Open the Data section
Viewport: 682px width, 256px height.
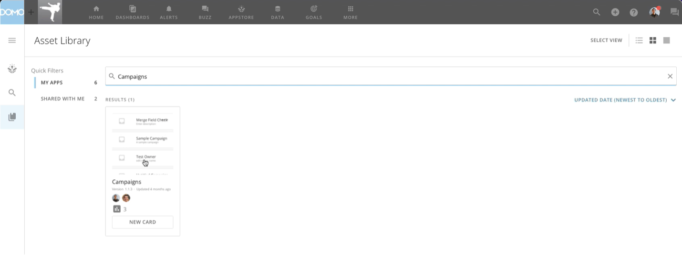pyautogui.click(x=278, y=12)
